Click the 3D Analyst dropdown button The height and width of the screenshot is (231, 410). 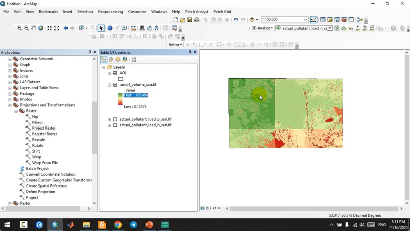[262, 28]
